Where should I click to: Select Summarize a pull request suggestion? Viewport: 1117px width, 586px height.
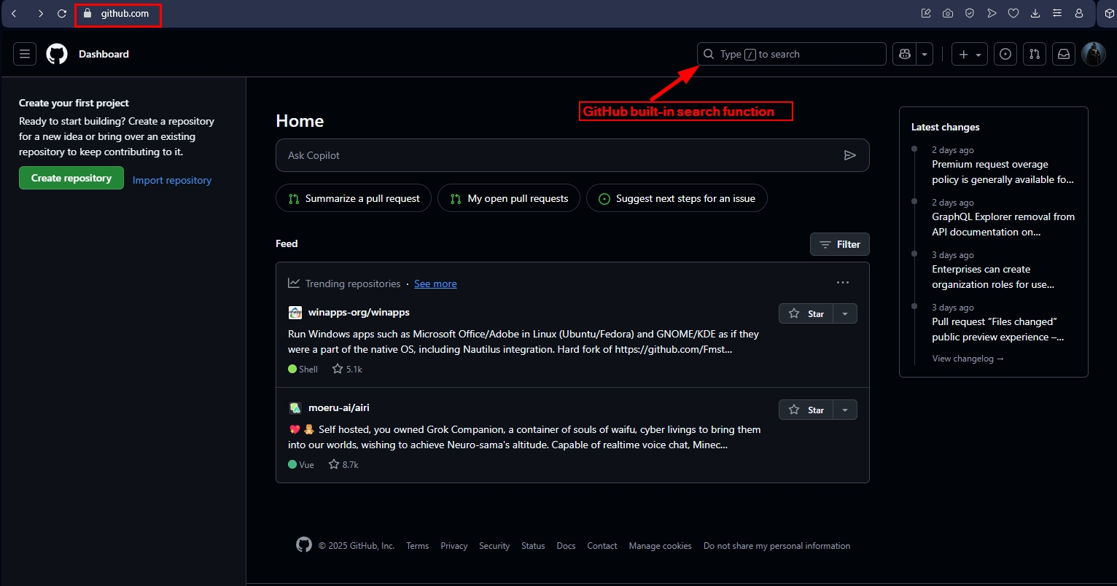354,198
